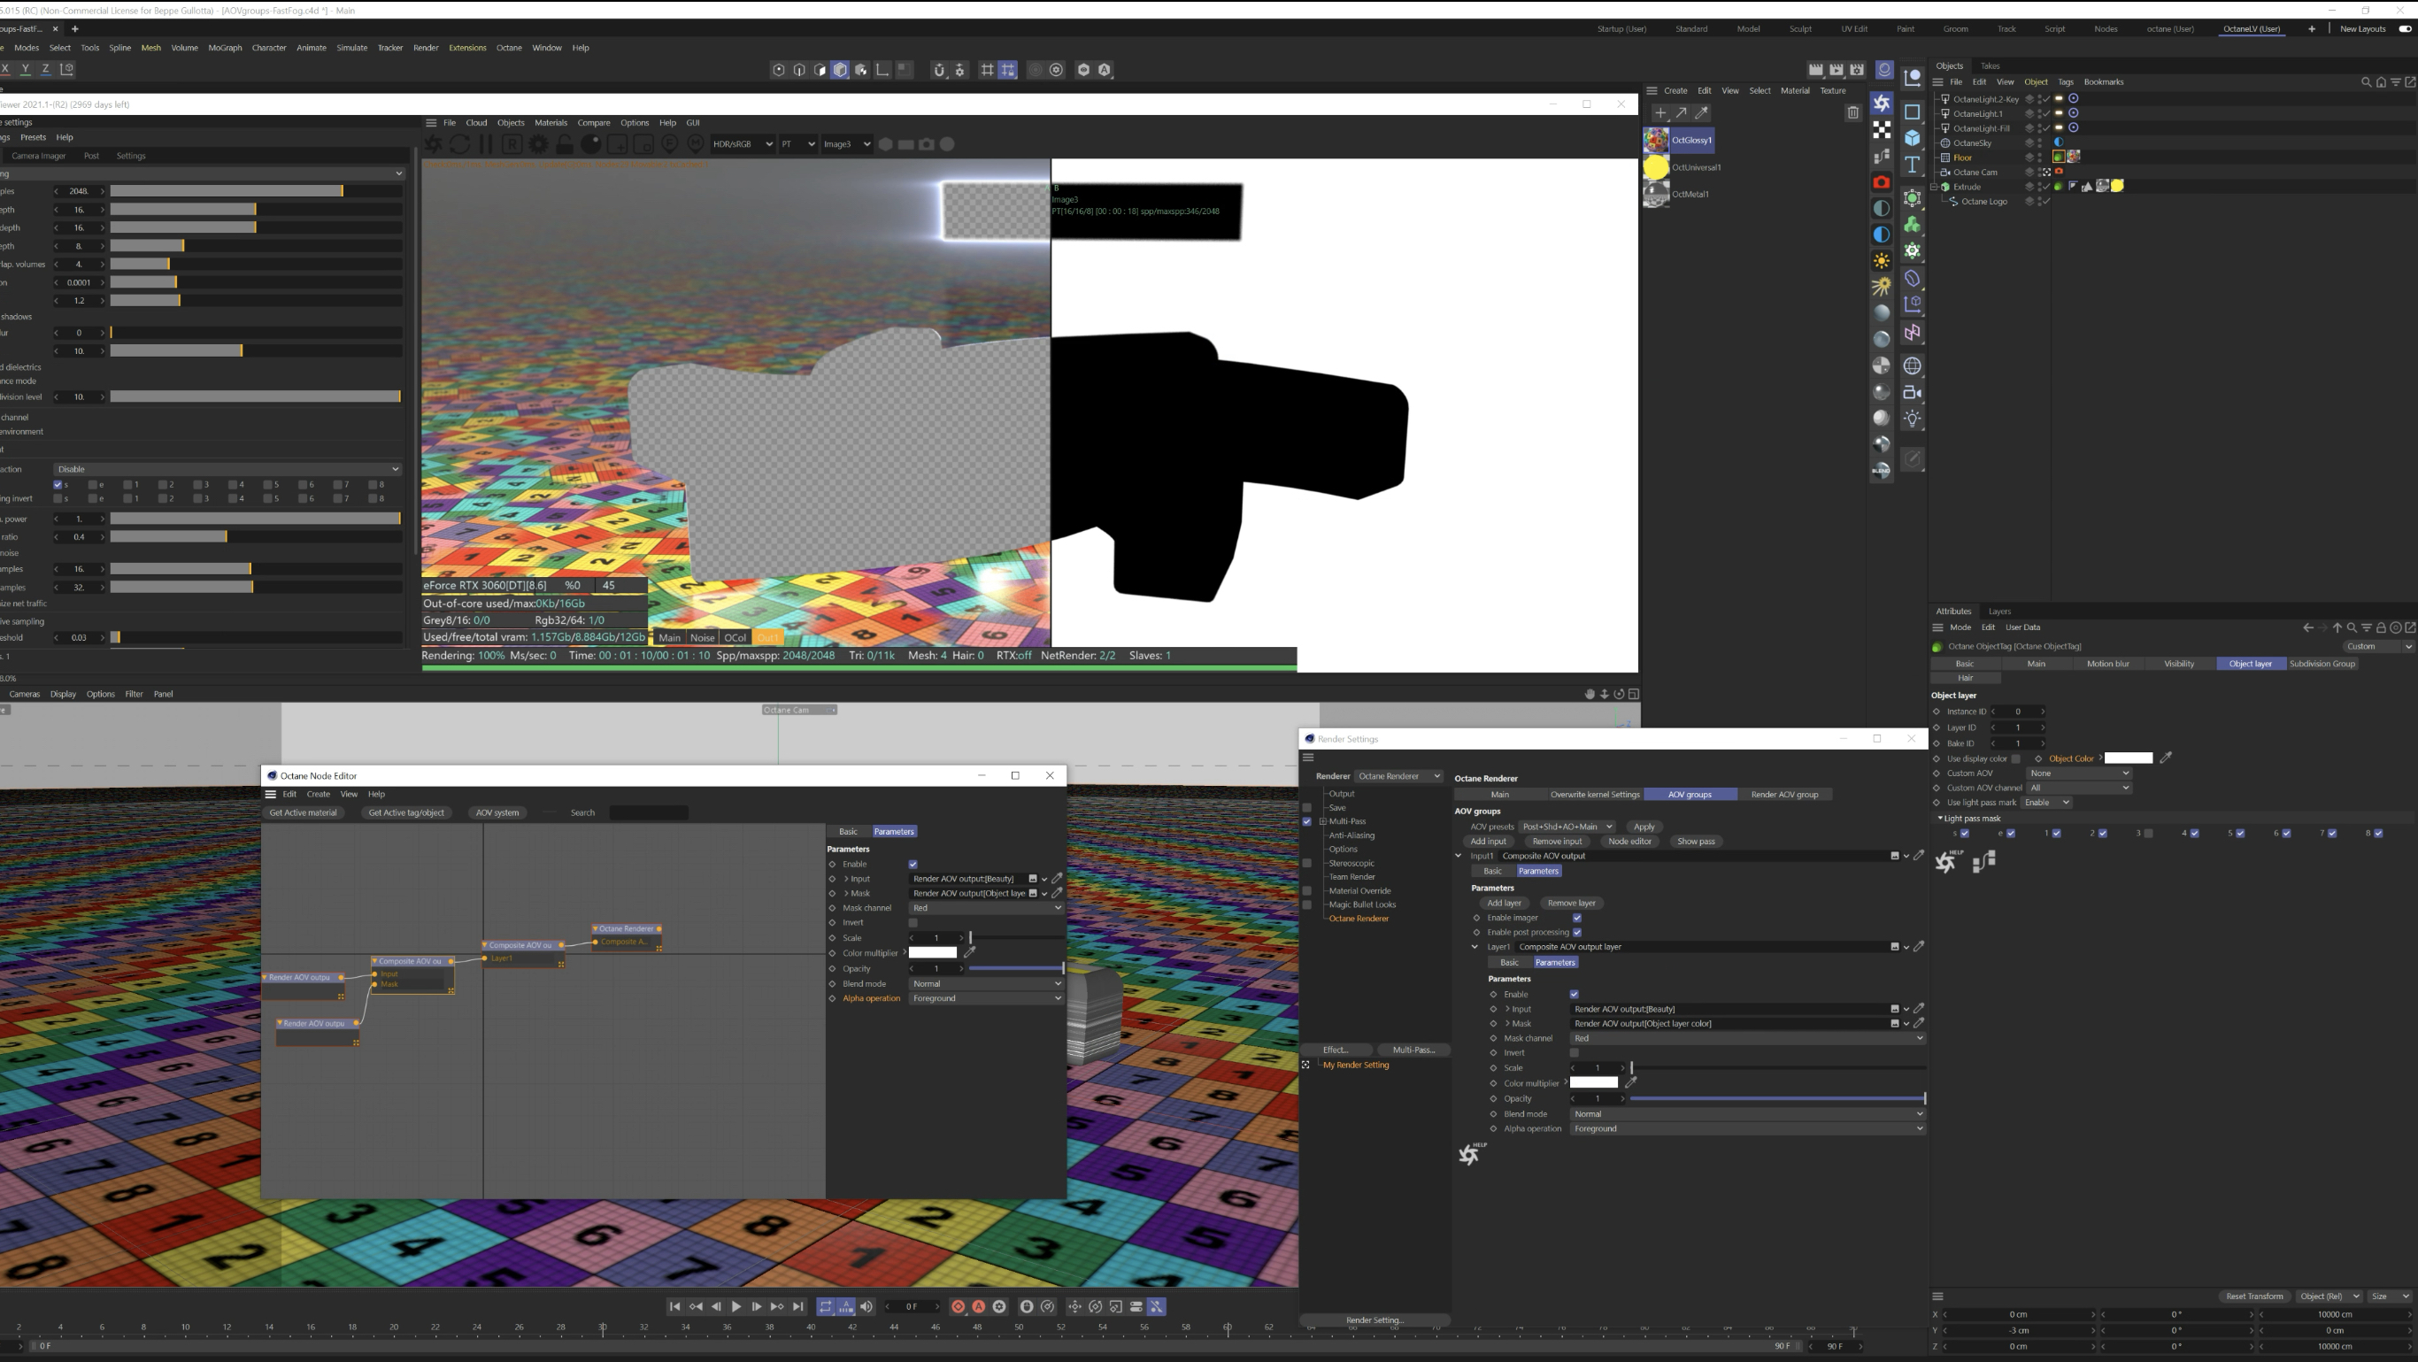Viewport: 2418px width, 1362px height.
Task: Enable the Use display color checkbox
Action: pyautogui.click(x=2015, y=758)
